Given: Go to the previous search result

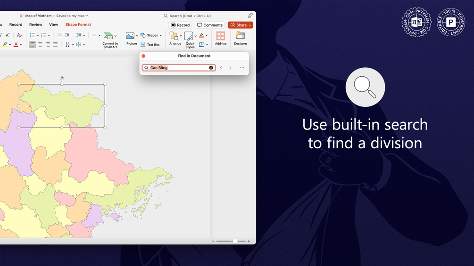Looking at the screenshot, I should [221, 67].
